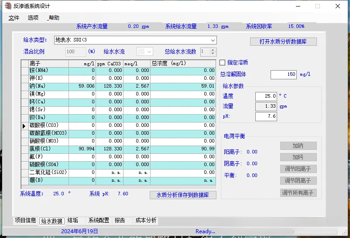The height and width of the screenshot is (238, 350).
Task: Select the 钠(Na) mg/l cell in the ion table
Action: point(82,86)
